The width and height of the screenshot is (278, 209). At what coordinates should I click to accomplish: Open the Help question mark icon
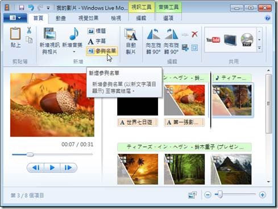267,18
